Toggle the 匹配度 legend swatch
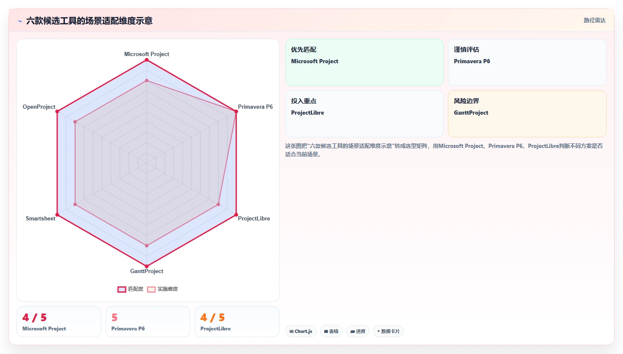 coord(122,289)
